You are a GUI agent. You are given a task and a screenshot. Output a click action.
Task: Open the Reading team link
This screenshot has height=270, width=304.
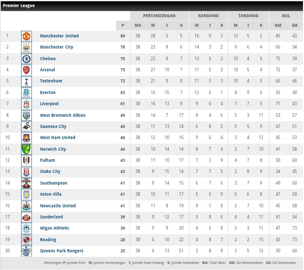[x=48, y=240]
